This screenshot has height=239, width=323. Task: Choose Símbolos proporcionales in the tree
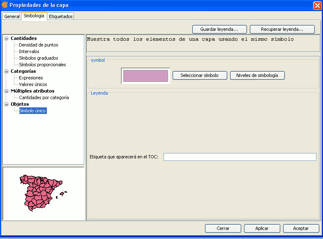click(42, 65)
